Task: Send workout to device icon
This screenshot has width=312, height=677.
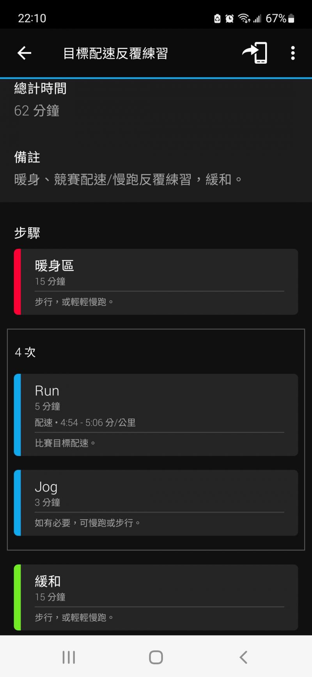Action: (x=255, y=53)
